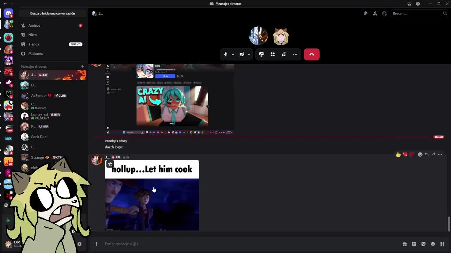Open DM with D... in the list
The height and width of the screenshot is (253, 451).
52,85
